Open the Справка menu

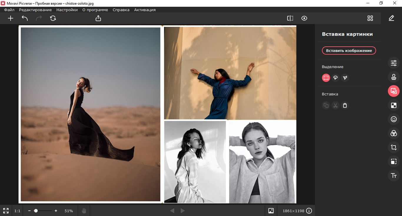[121, 10]
